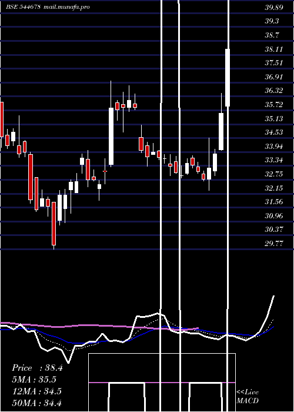Image resolution: width=294 pixels, height=412 pixels.
Task: Click the 32.75 price axis label
Action: (x=274, y=174)
